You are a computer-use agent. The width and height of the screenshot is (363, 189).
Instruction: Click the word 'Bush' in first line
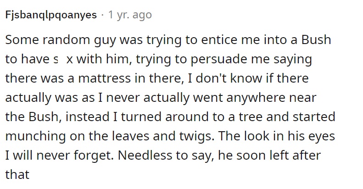point(316,40)
